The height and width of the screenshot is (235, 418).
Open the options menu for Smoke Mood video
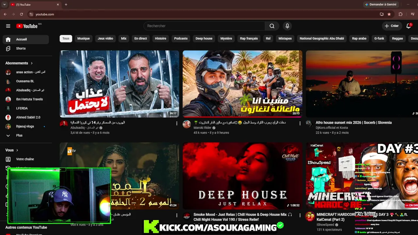300,215
